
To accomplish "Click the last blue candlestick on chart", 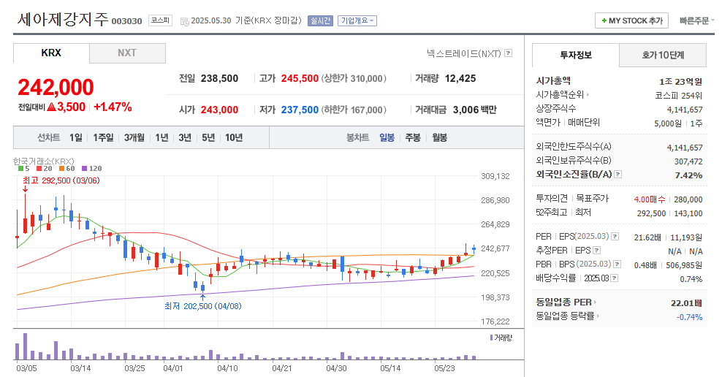I will (x=474, y=249).
